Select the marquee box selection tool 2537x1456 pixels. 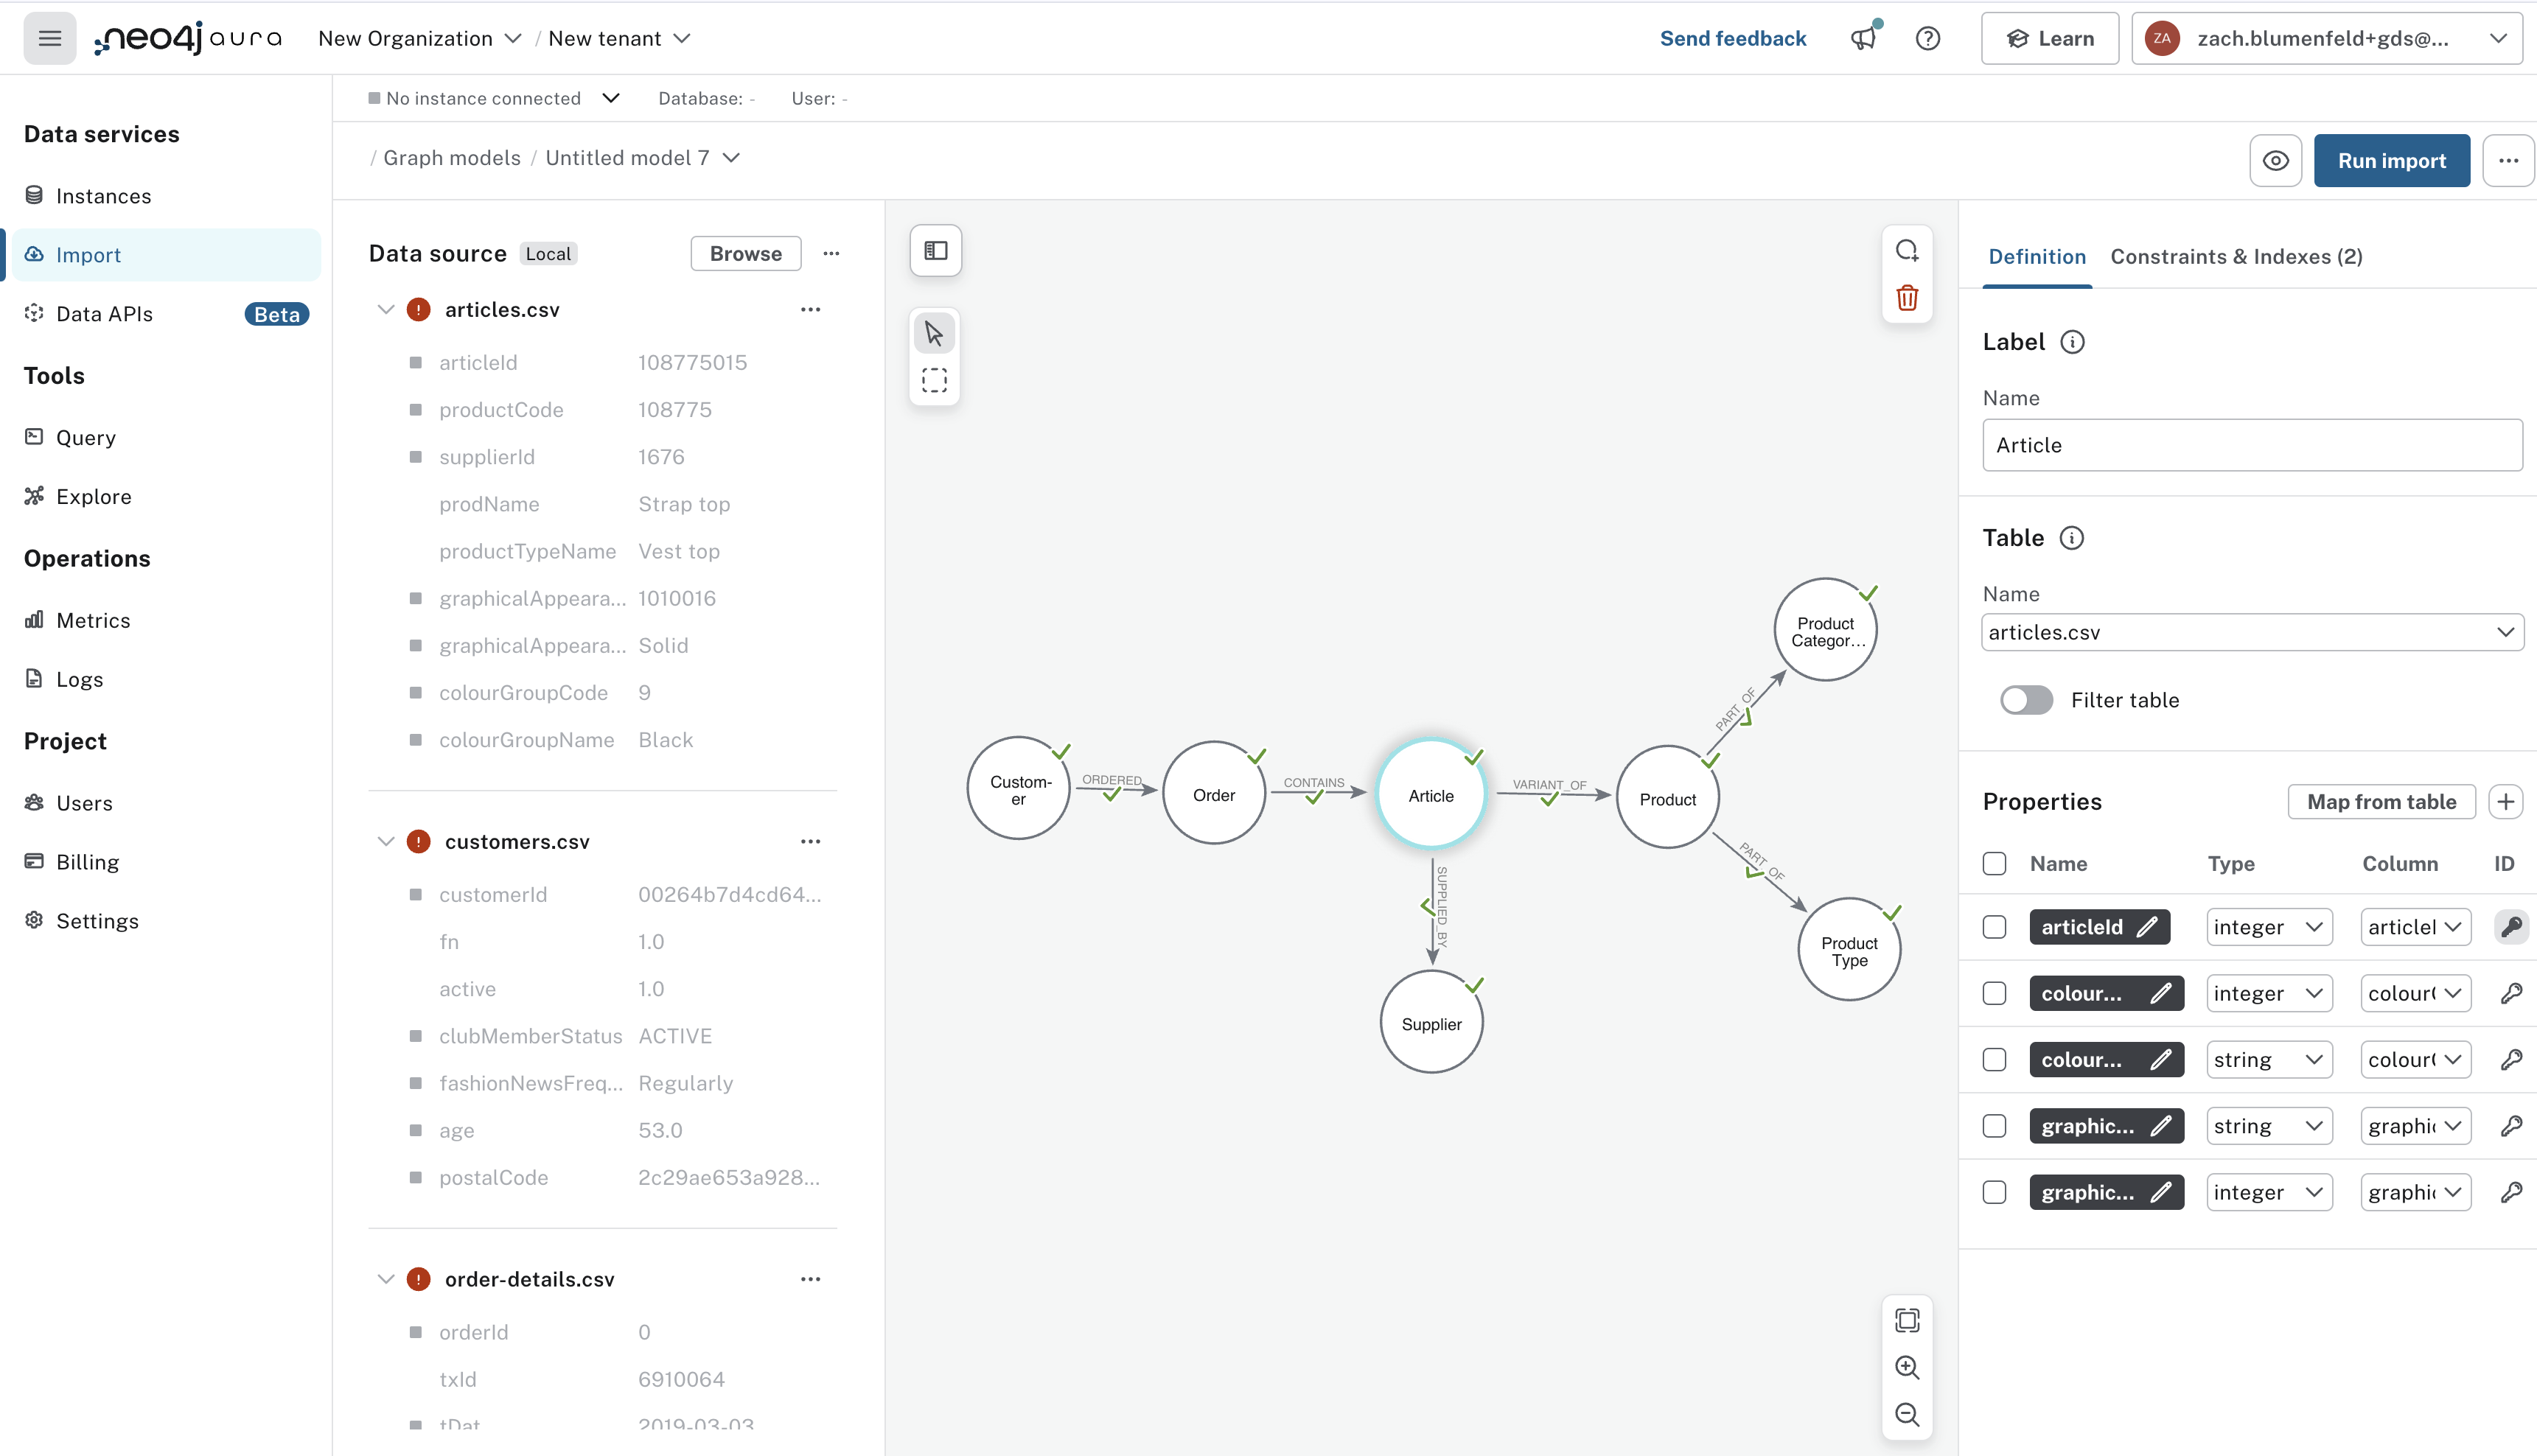(x=934, y=380)
